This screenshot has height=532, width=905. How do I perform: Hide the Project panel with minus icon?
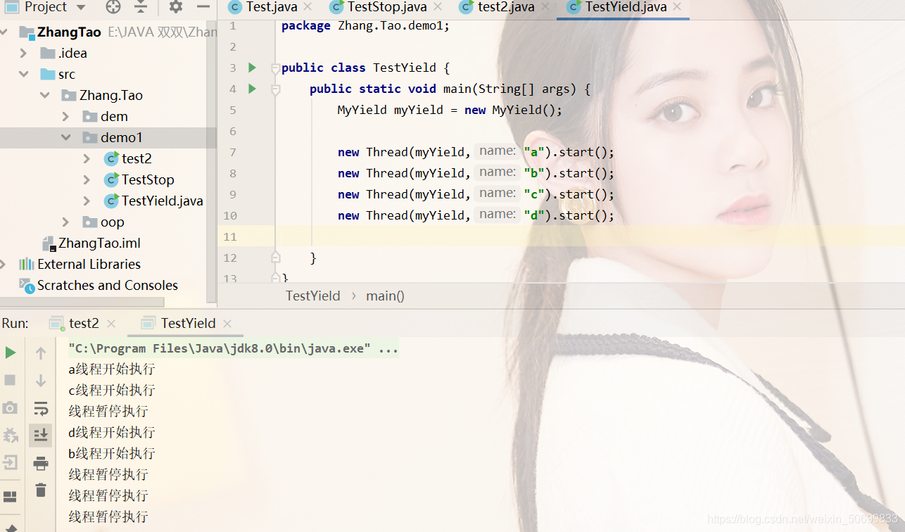(x=203, y=7)
